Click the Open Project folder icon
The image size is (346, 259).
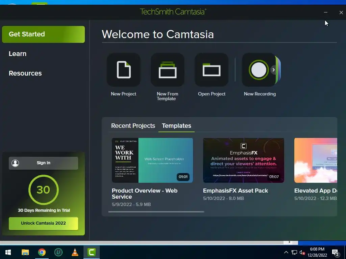(212, 70)
